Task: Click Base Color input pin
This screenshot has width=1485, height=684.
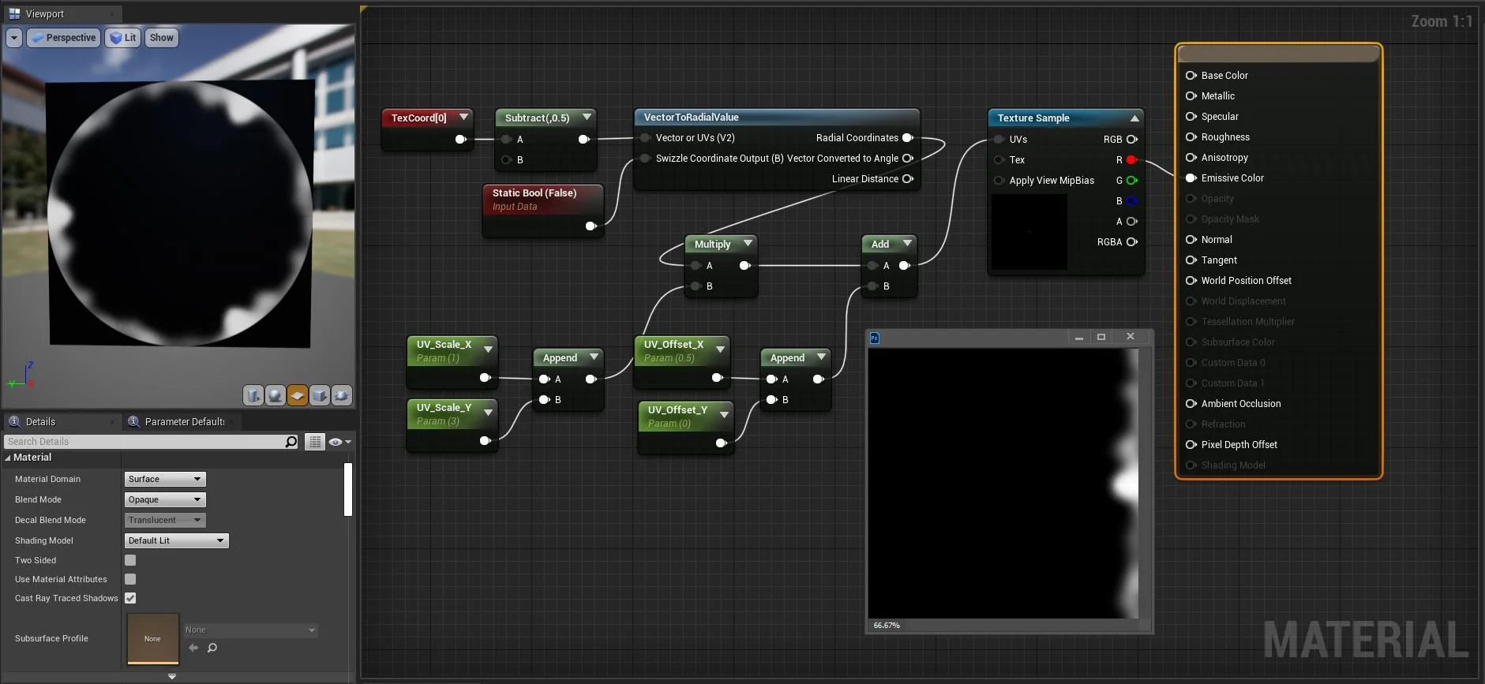Action: pos(1191,76)
